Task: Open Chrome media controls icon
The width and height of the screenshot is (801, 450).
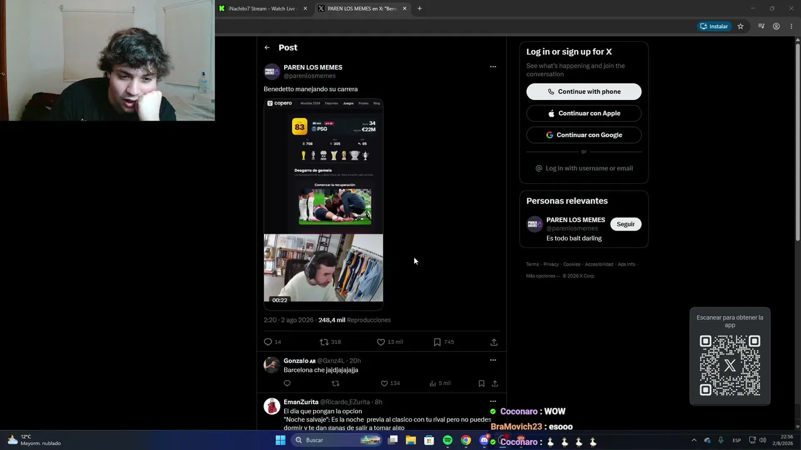Action: (x=761, y=26)
